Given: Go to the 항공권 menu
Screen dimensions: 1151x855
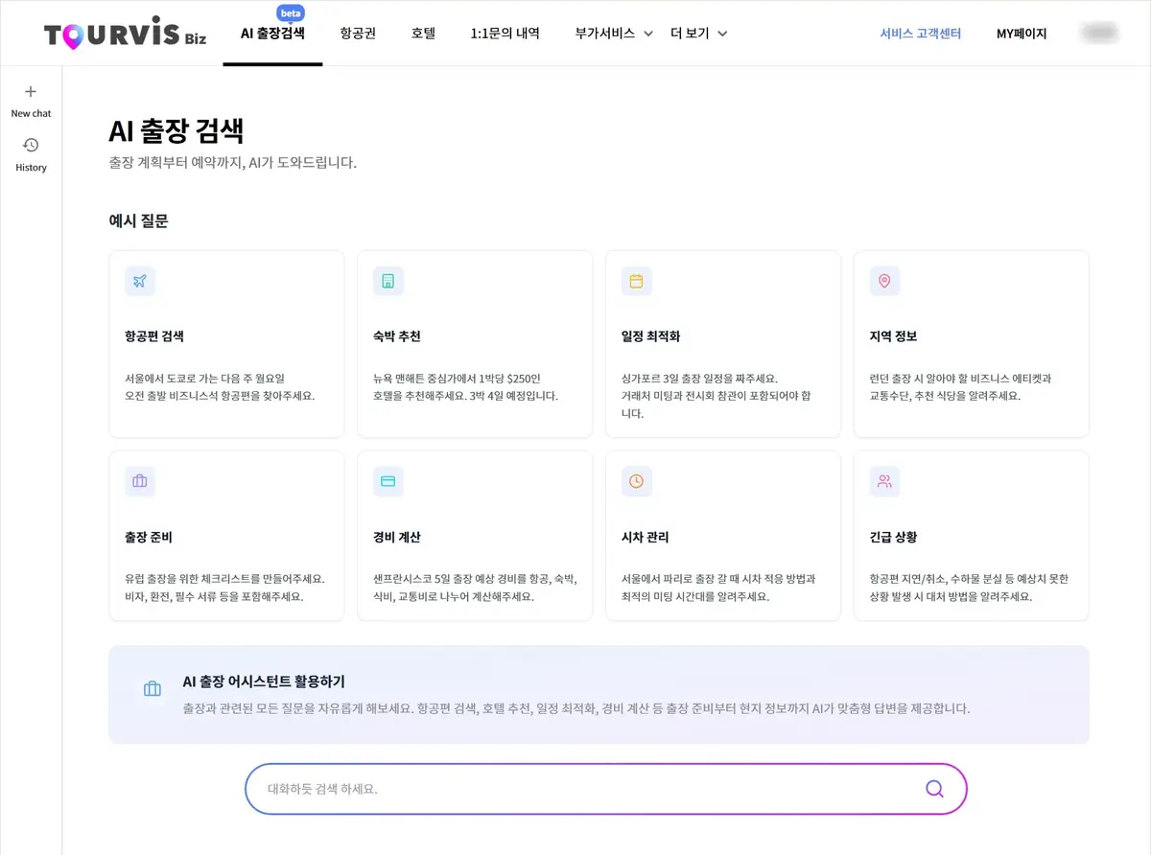Looking at the screenshot, I should tap(358, 33).
